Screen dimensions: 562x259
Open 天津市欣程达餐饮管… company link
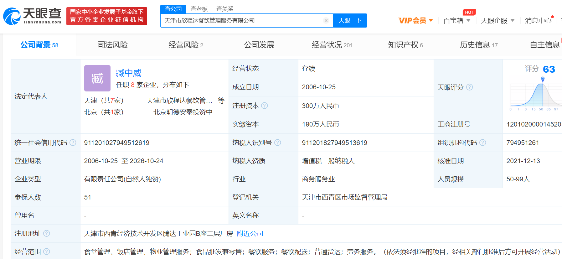179,101
